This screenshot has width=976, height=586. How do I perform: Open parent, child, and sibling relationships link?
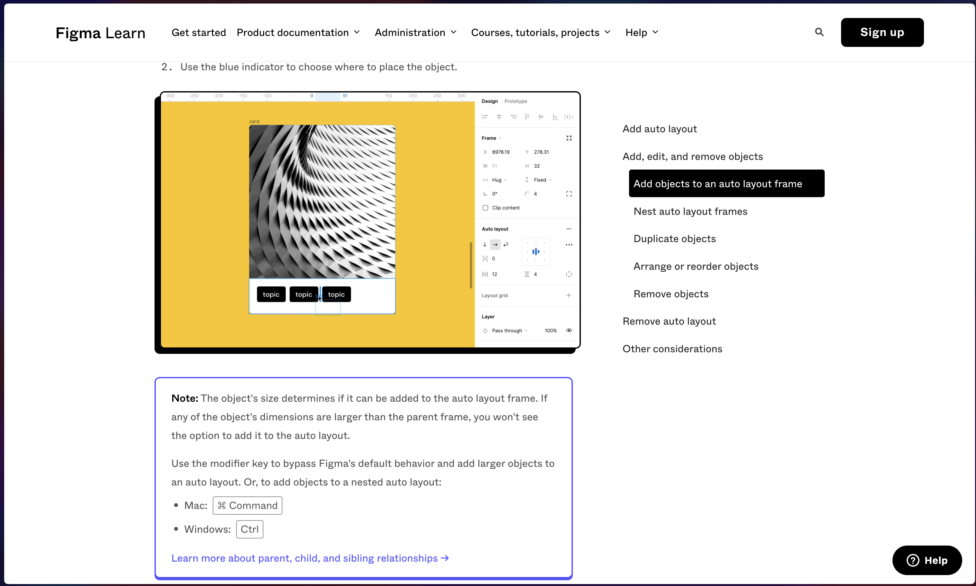(x=310, y=558)
